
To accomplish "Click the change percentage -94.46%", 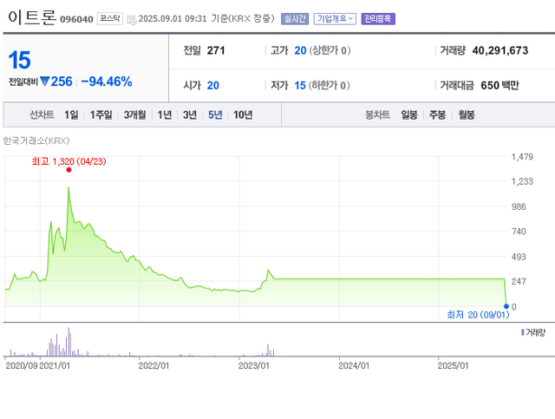I will tap(107, 82).
